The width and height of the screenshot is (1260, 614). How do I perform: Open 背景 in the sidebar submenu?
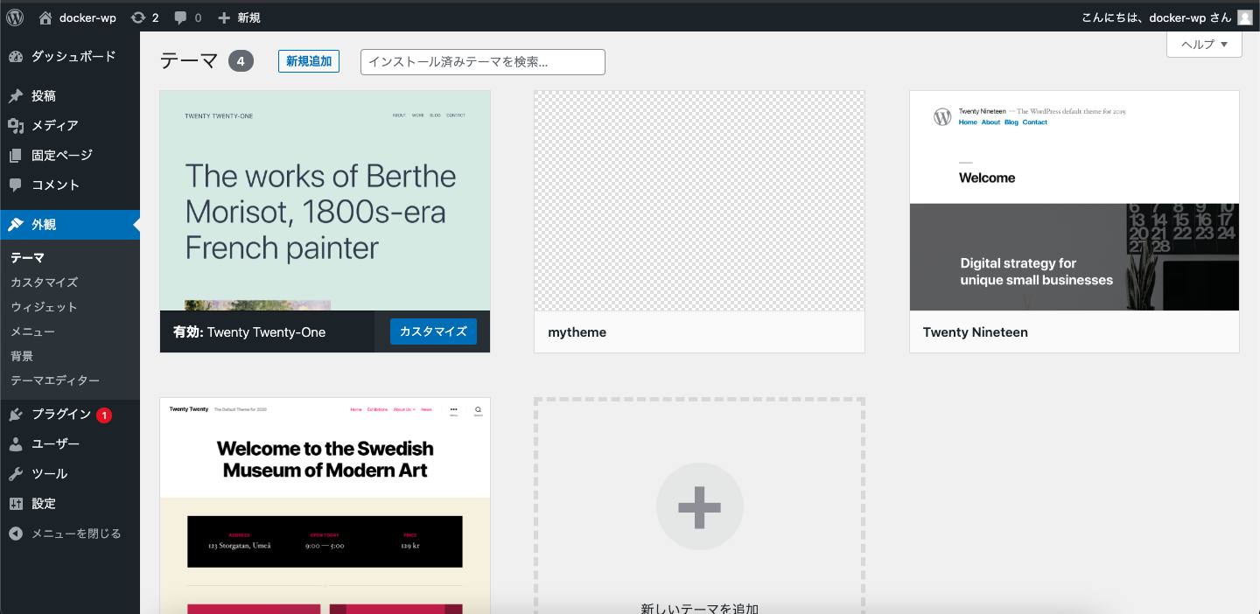22,356
